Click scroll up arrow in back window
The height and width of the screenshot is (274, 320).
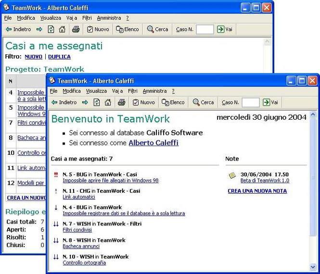coord(267,42)
